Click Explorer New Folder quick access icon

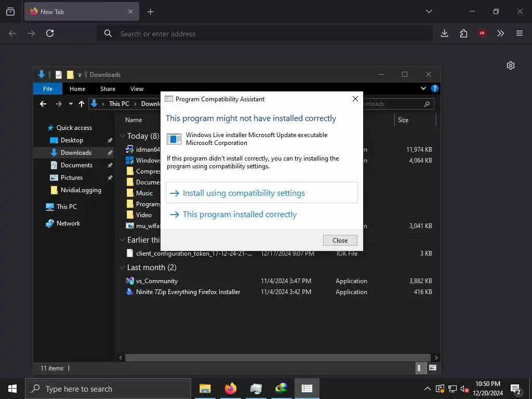coord(70,75)
